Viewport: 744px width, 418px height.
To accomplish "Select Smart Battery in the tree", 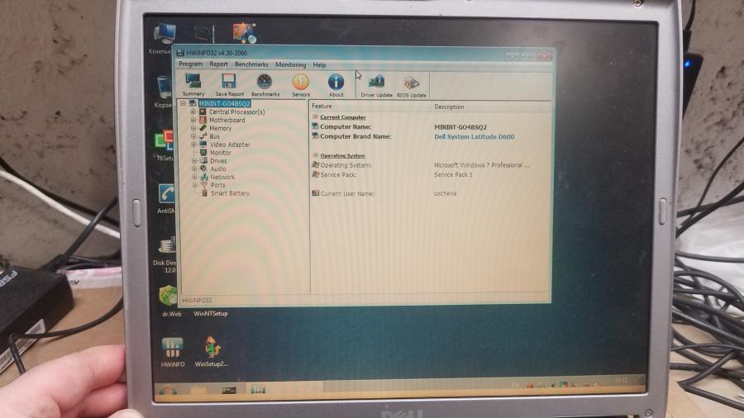I will click(x=230, y=193).
